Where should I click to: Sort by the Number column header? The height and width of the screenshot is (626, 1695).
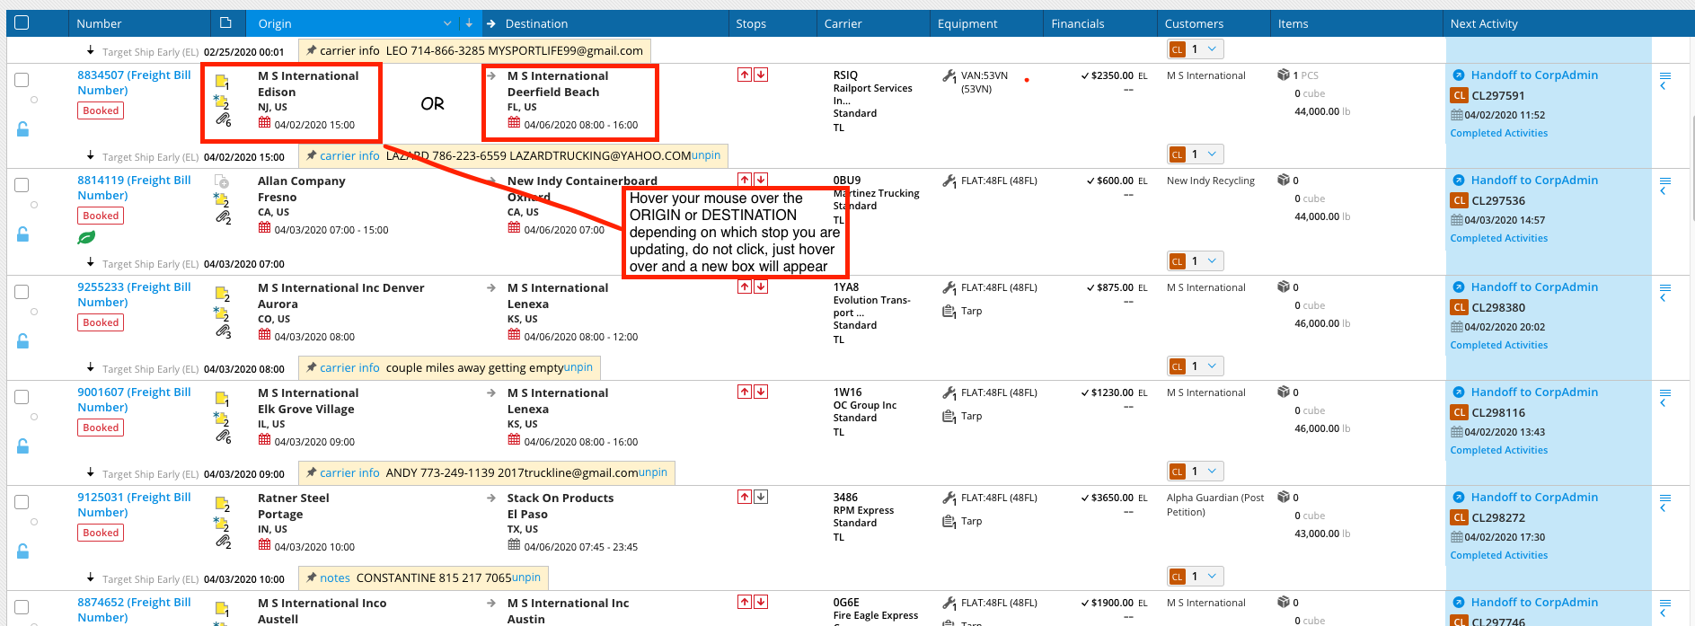(x=99, y=23)
